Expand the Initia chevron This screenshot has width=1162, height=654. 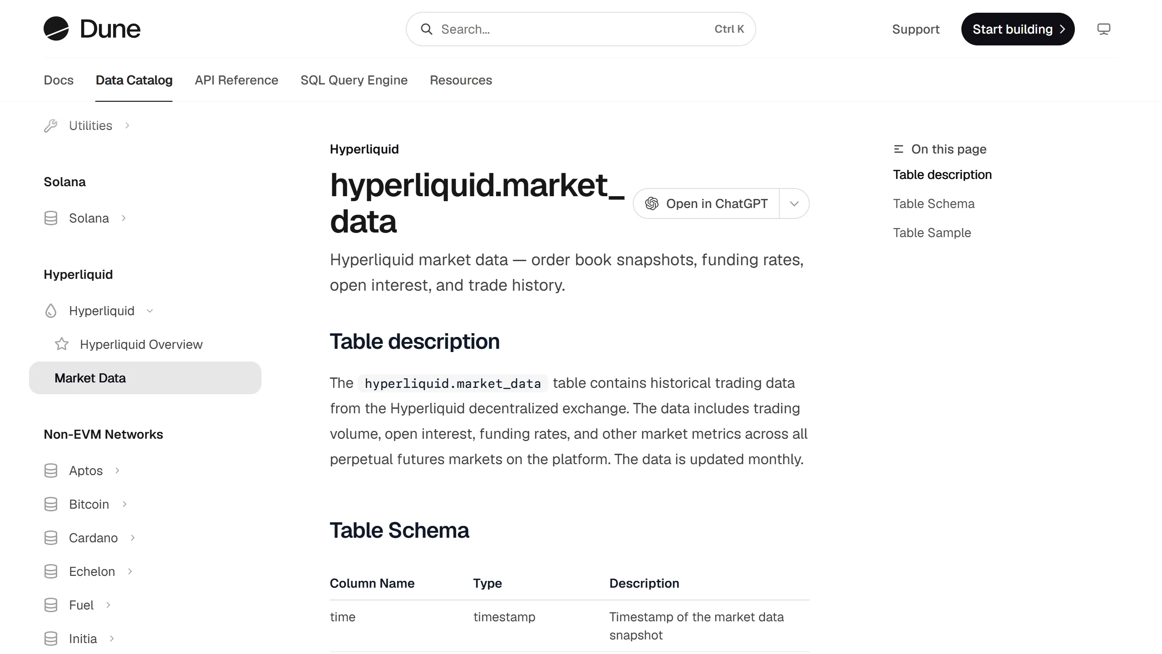[112, 639]
